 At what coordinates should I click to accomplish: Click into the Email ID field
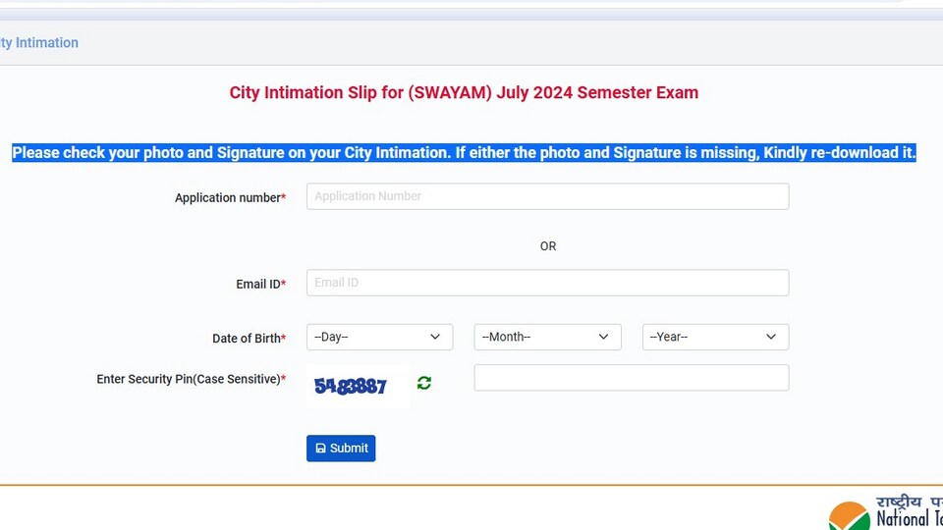(547, 283)
